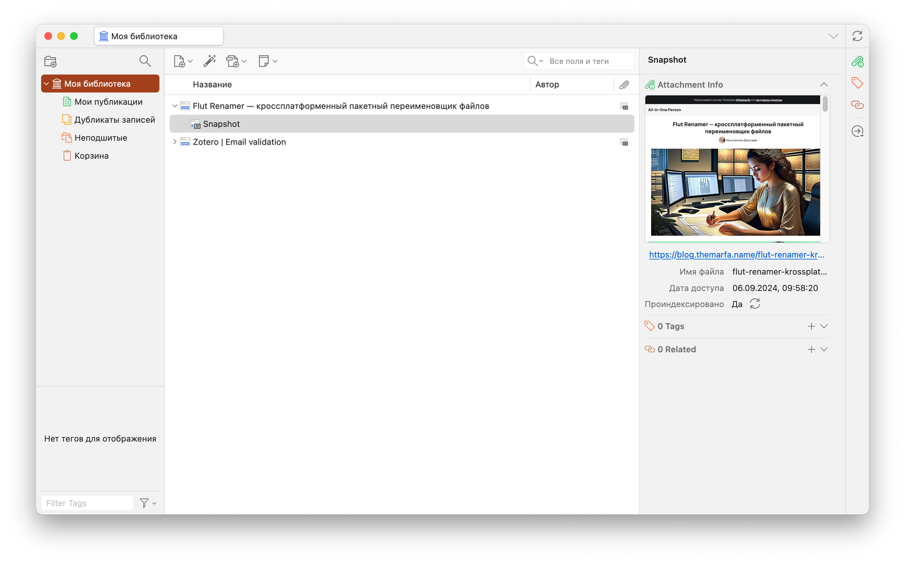Collapse the Attachment Info section
The height and width of the screenshot is (562, 905).
pyautogui.click(x=824, y=85)
